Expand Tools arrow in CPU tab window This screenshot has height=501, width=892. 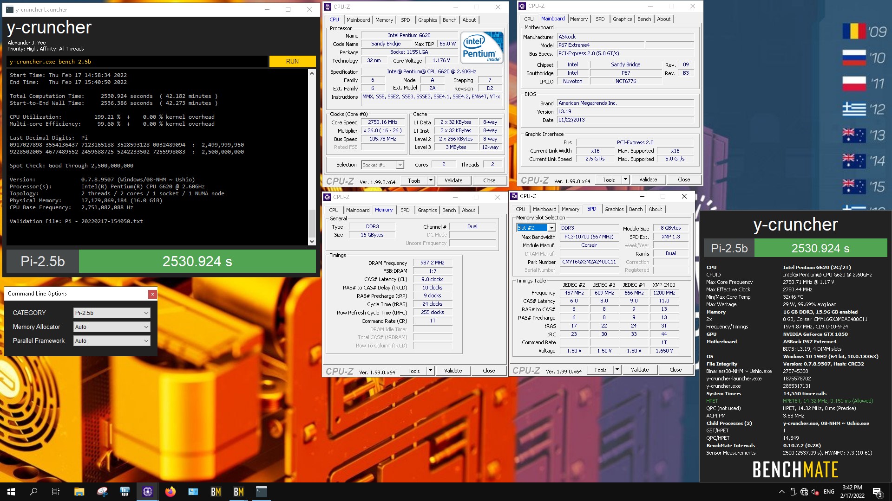tap(431, 180)
